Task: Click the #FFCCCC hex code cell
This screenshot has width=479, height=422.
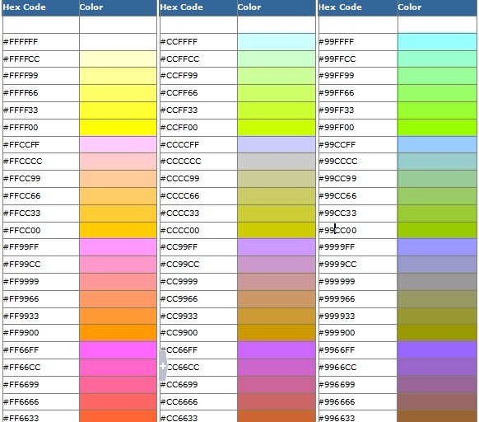Action: pos(41,162)
